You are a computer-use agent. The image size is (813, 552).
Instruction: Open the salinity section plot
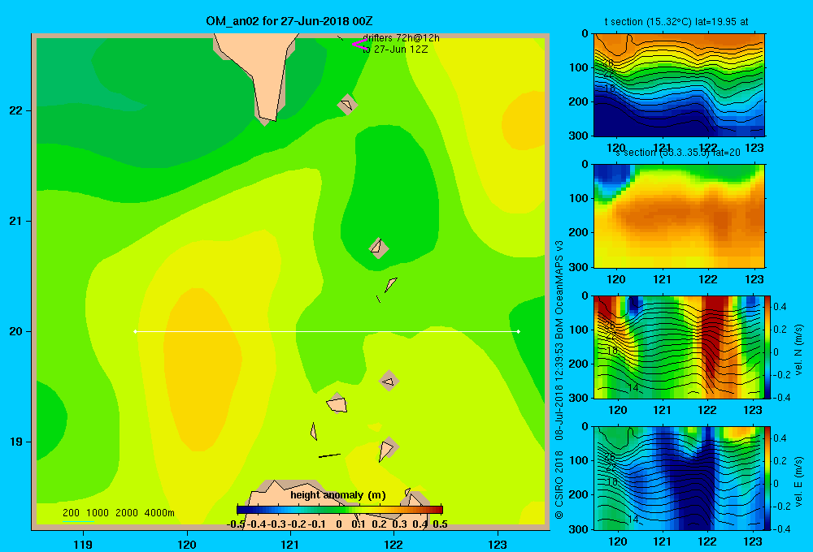679,216
